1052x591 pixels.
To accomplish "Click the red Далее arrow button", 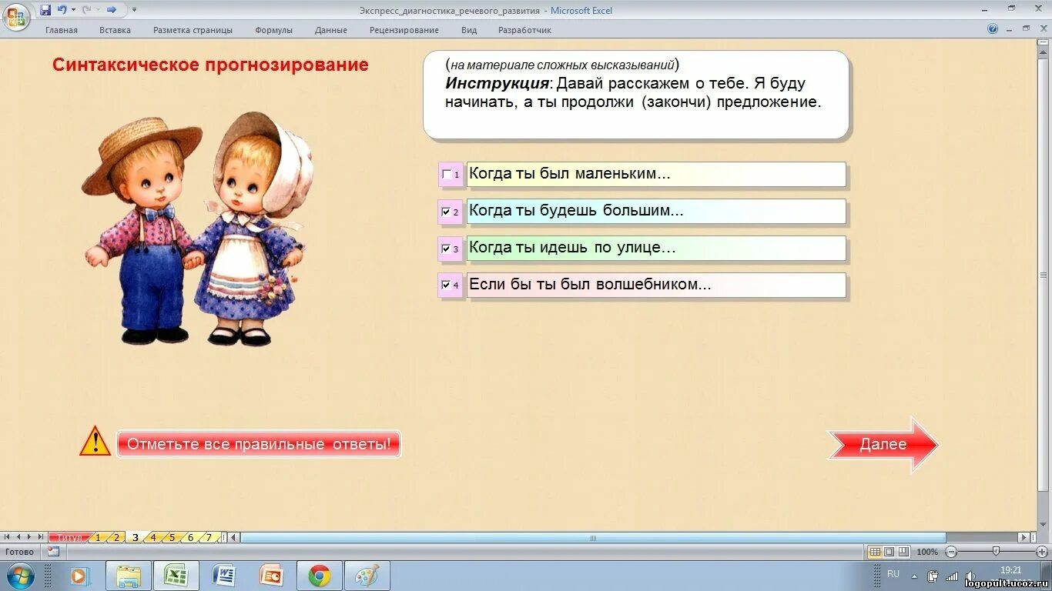I will pyautogui.click(x=883, y=444).
